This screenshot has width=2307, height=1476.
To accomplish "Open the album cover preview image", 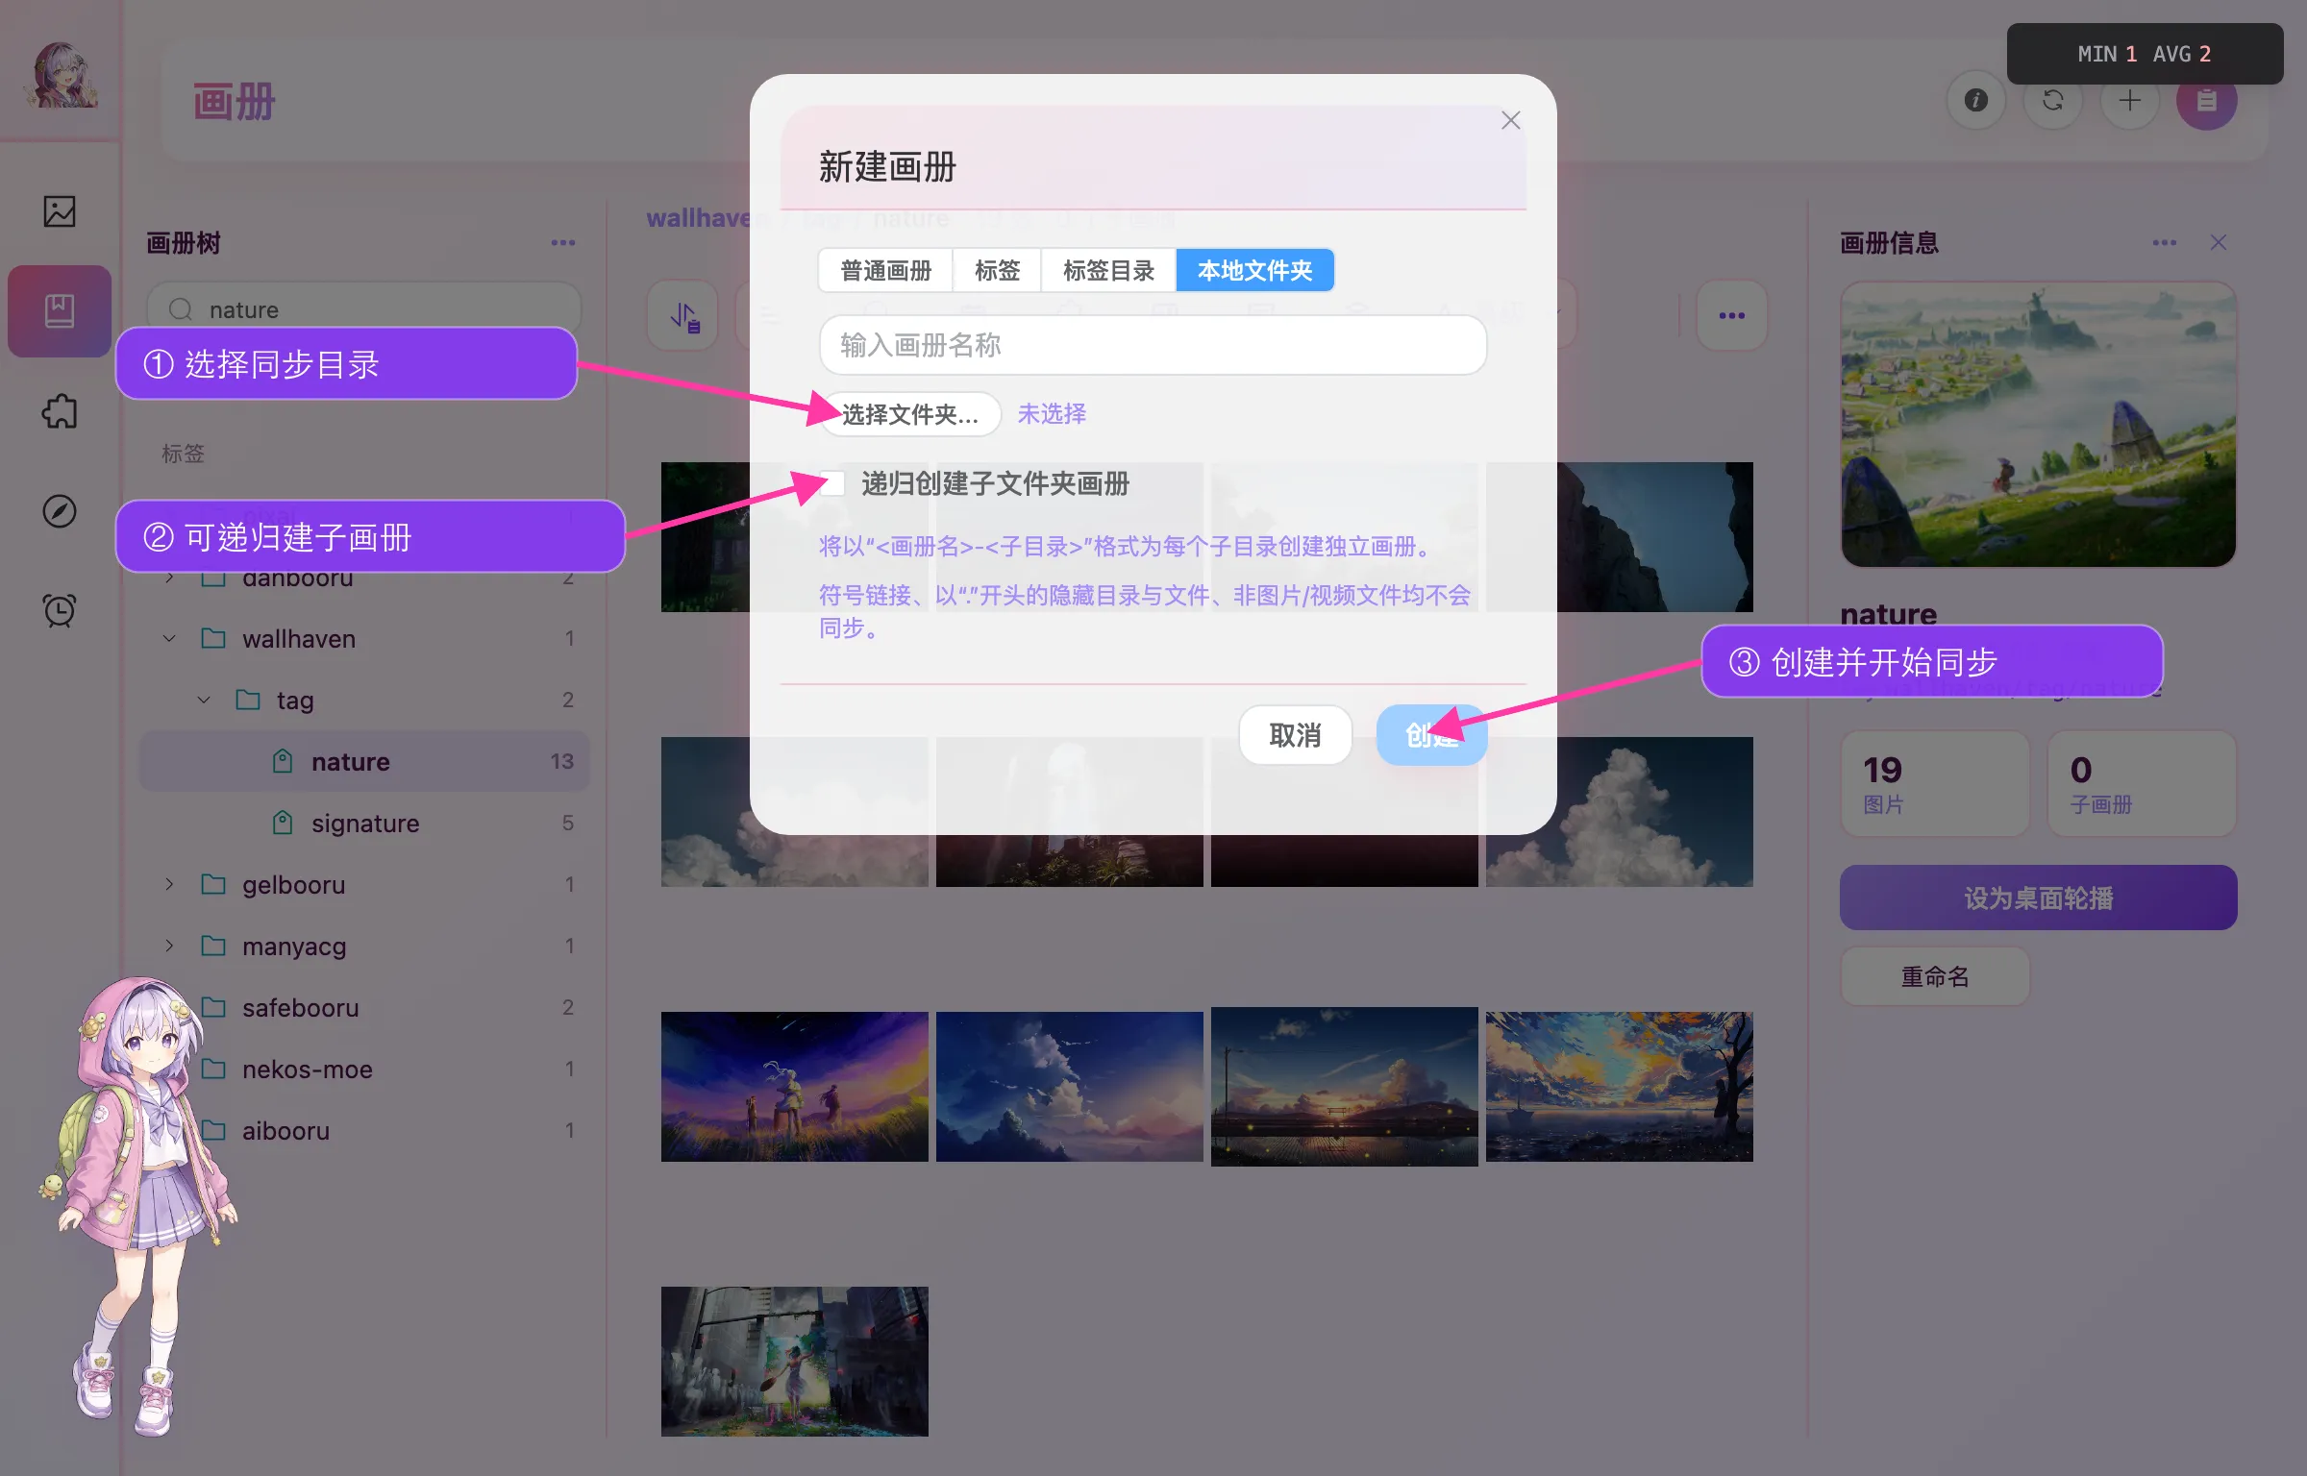I will 2038,425.
